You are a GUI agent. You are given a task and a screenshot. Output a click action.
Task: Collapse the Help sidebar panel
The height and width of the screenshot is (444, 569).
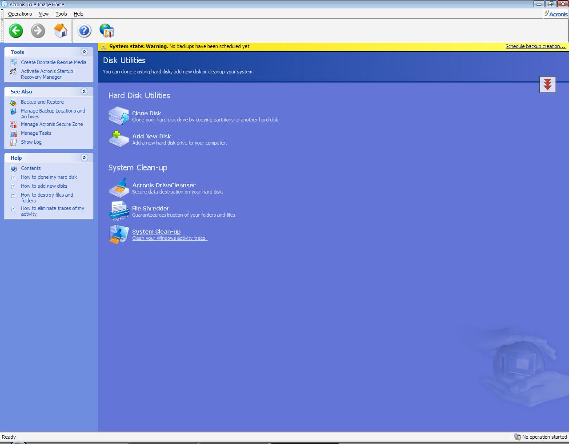[84, 158]
